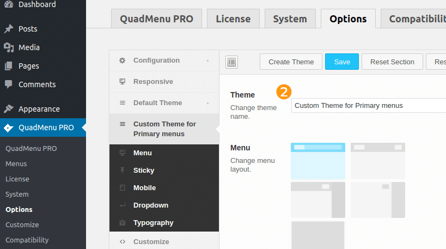
Task: Click the Customize code brackets icon
Action: click(123, 241)
